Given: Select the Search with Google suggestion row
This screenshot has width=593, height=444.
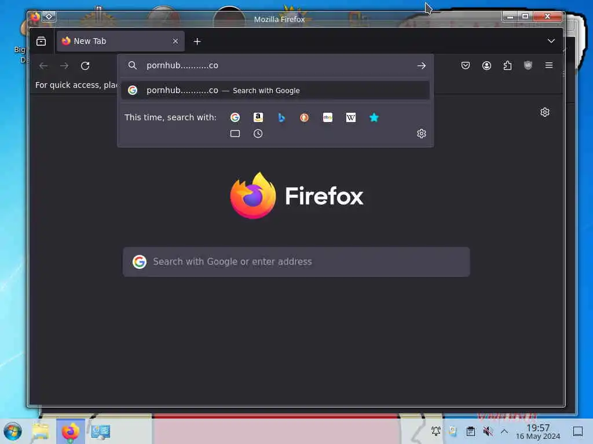Looking at the screenshot, I should [x=275, y=90].
